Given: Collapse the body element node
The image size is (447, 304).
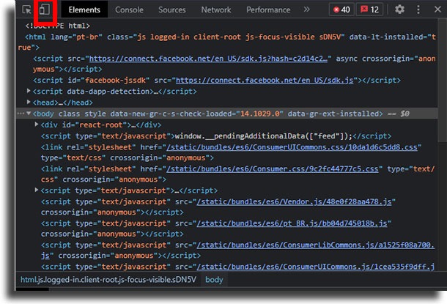Looking at the screenshot, I should [x=29, y=114].
